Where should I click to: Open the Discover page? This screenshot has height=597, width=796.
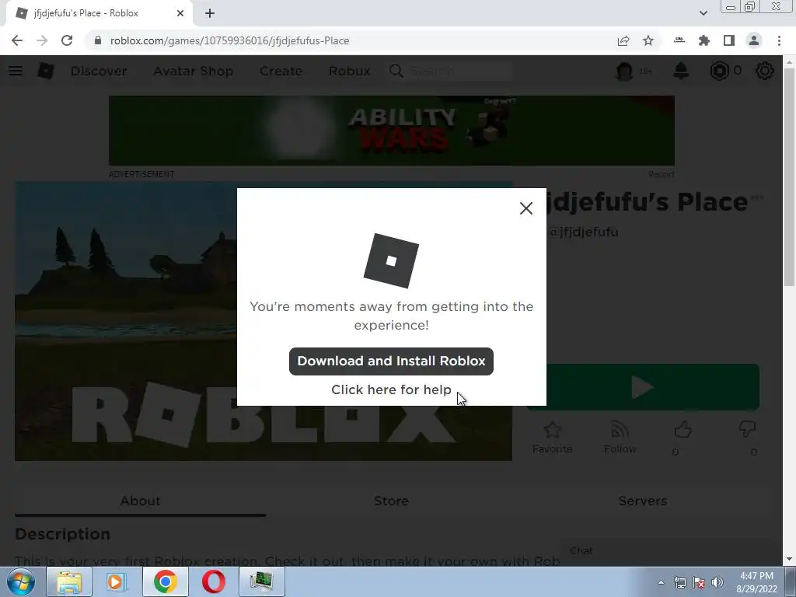[x=99, y=71]
